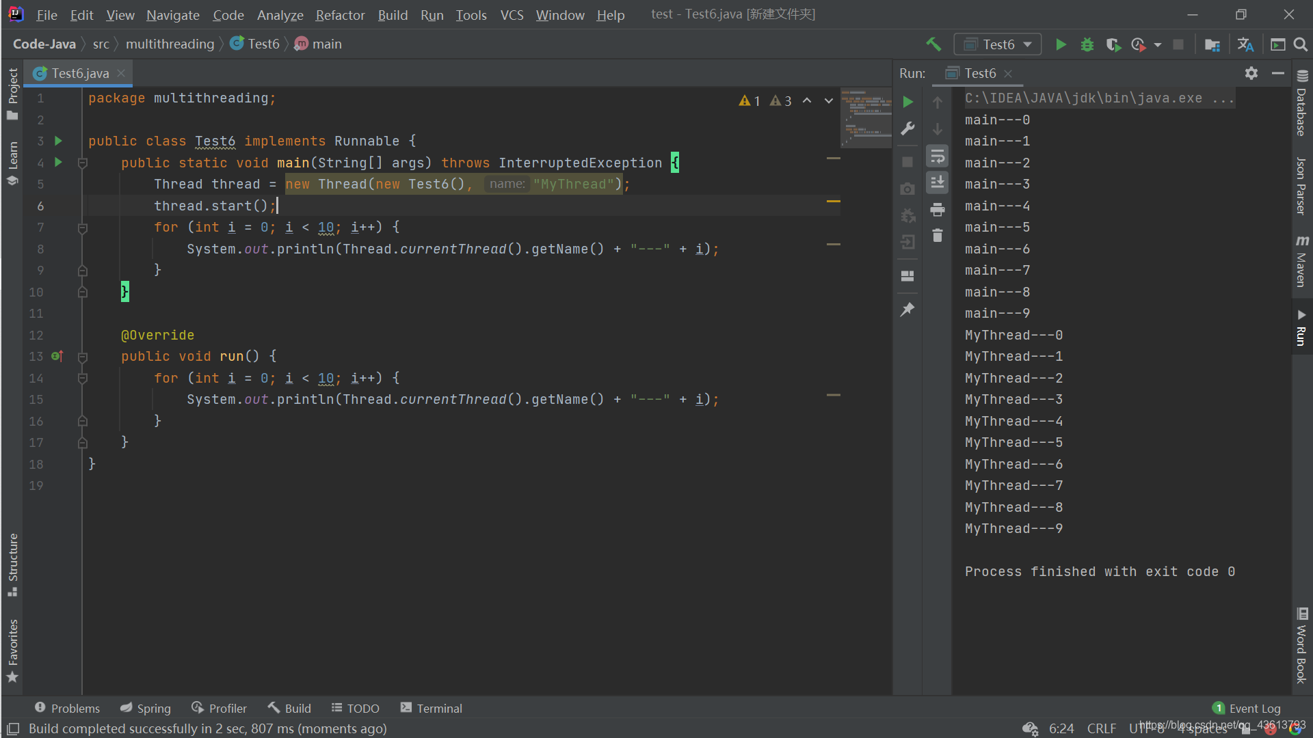This screenshot has width=1313, height=738.
Task: Clear all console output with trash icon
Action: pyautogui.click(x=938, y=236)
